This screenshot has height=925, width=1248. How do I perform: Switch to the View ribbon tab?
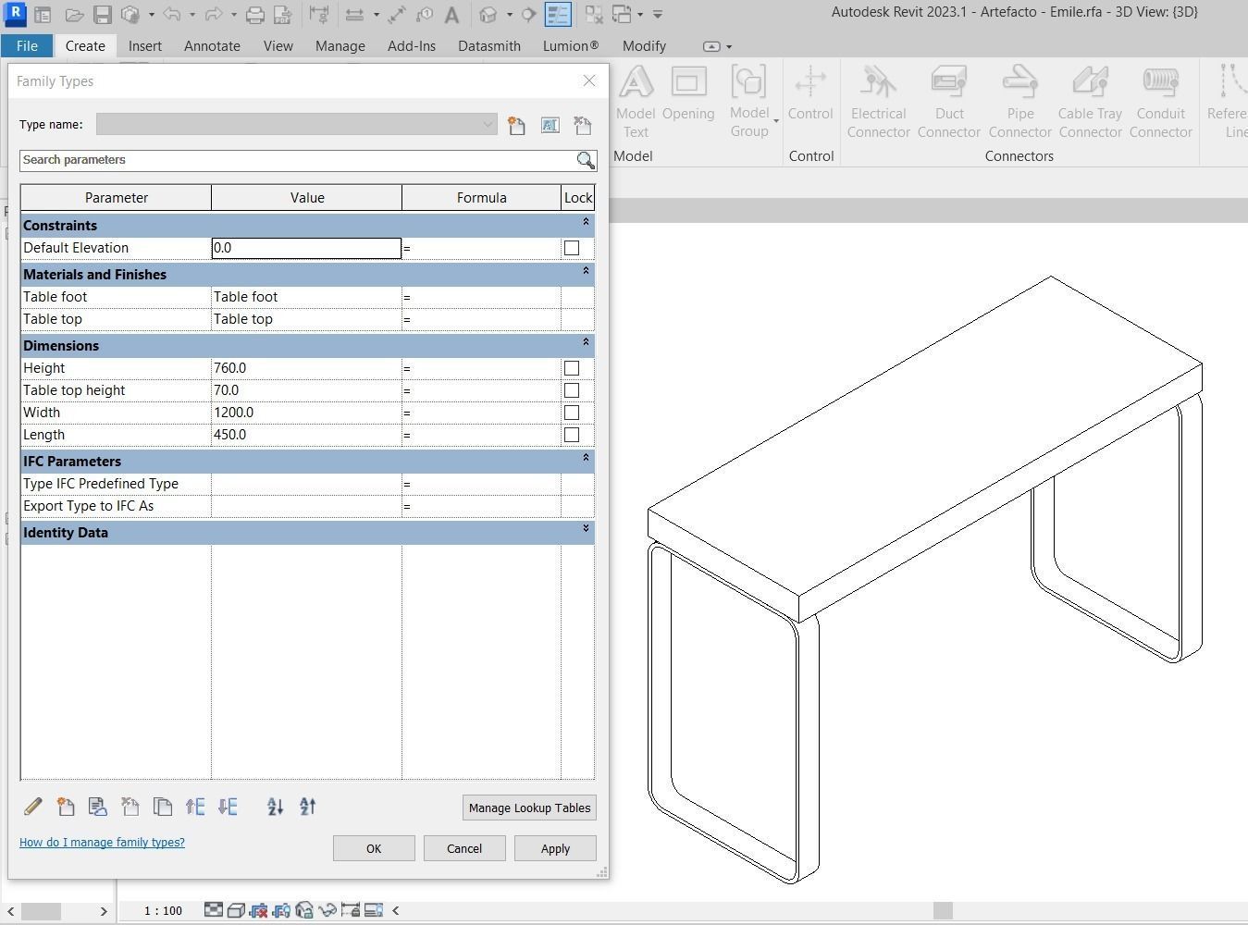tap(278, 45)
